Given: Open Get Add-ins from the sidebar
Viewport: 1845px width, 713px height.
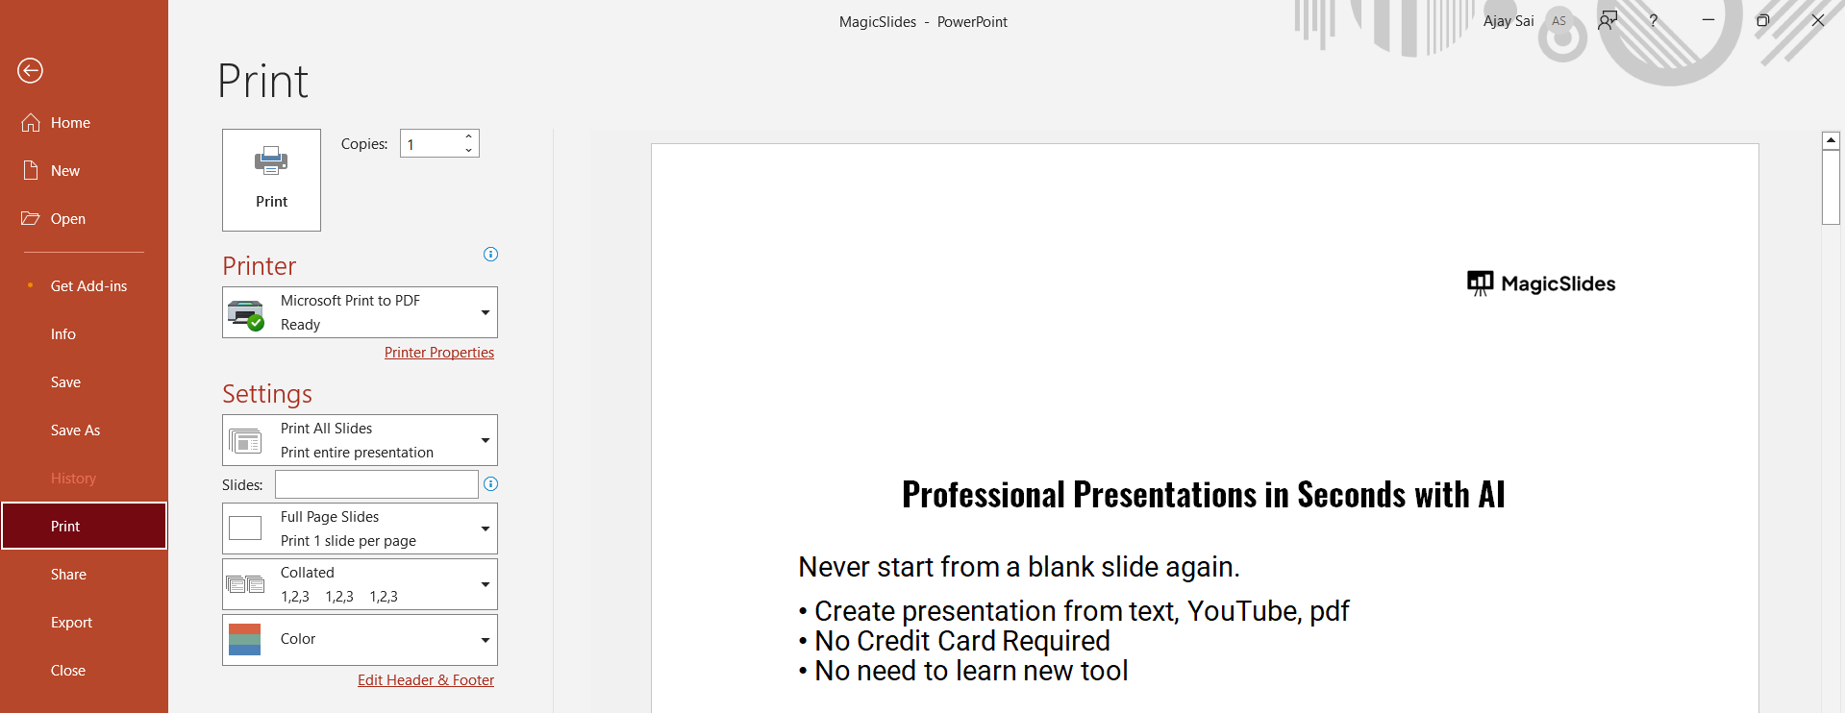Looking at the screenshot, I should tap(84, 286).
